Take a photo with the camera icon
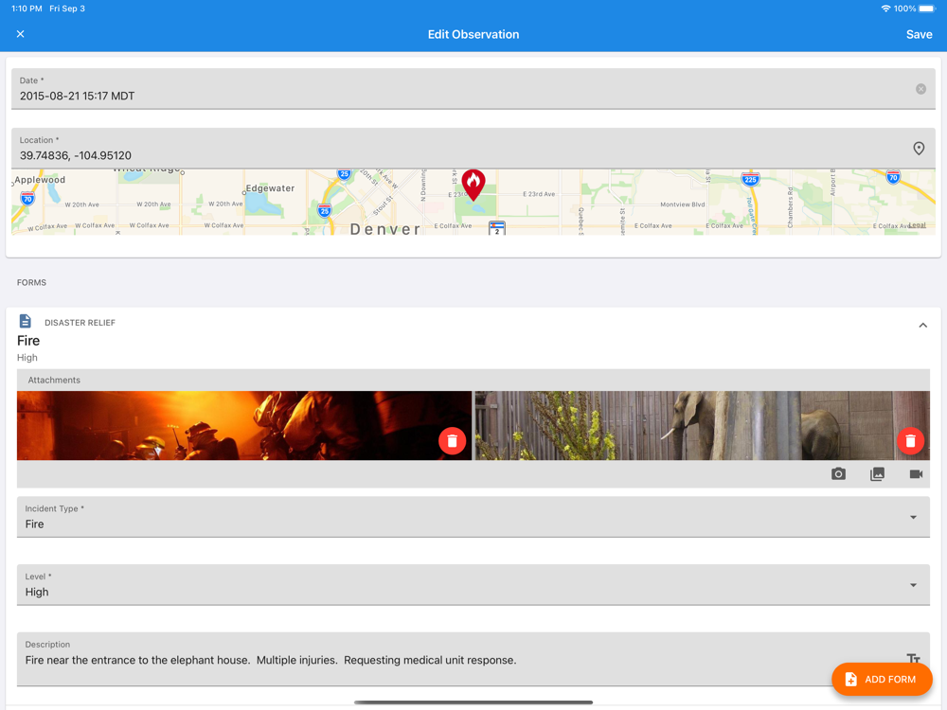947x710 pixels. (838, 474)
